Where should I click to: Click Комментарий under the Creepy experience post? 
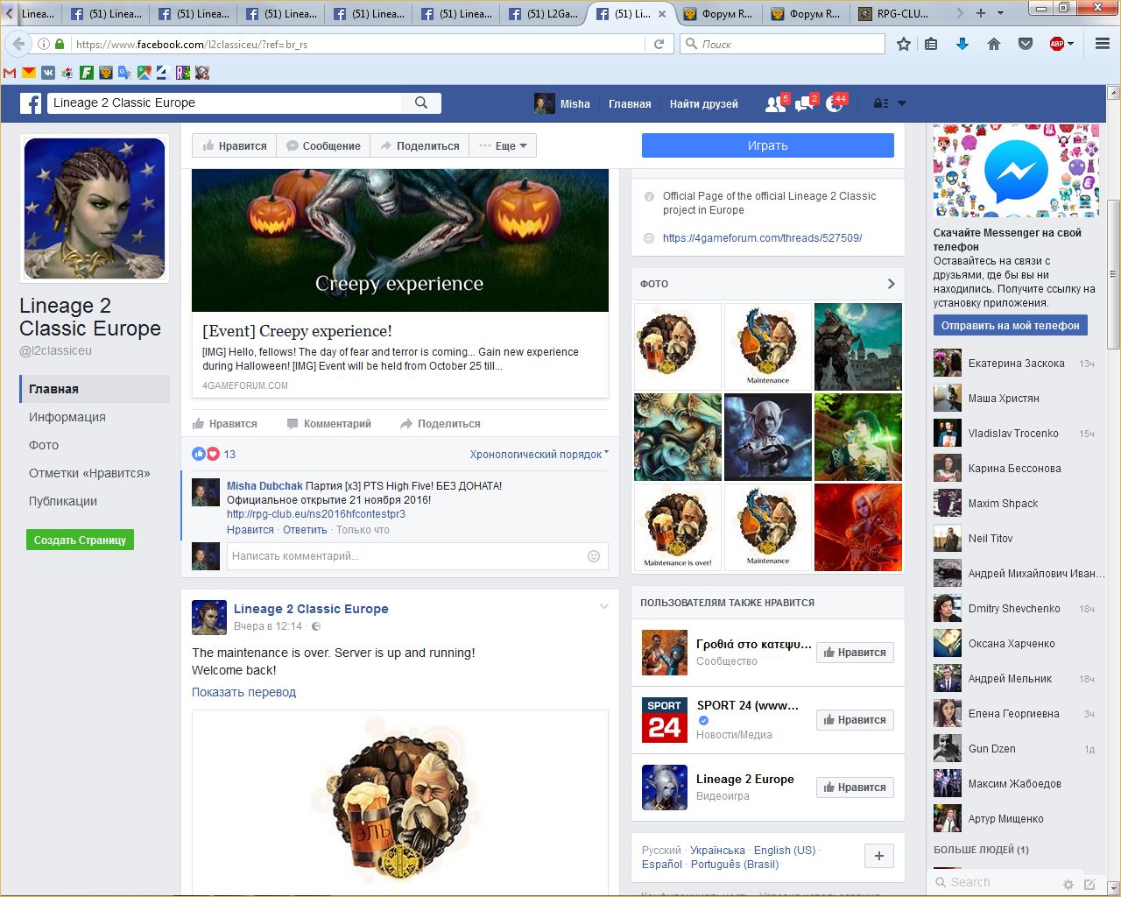(x=329, y=424)
